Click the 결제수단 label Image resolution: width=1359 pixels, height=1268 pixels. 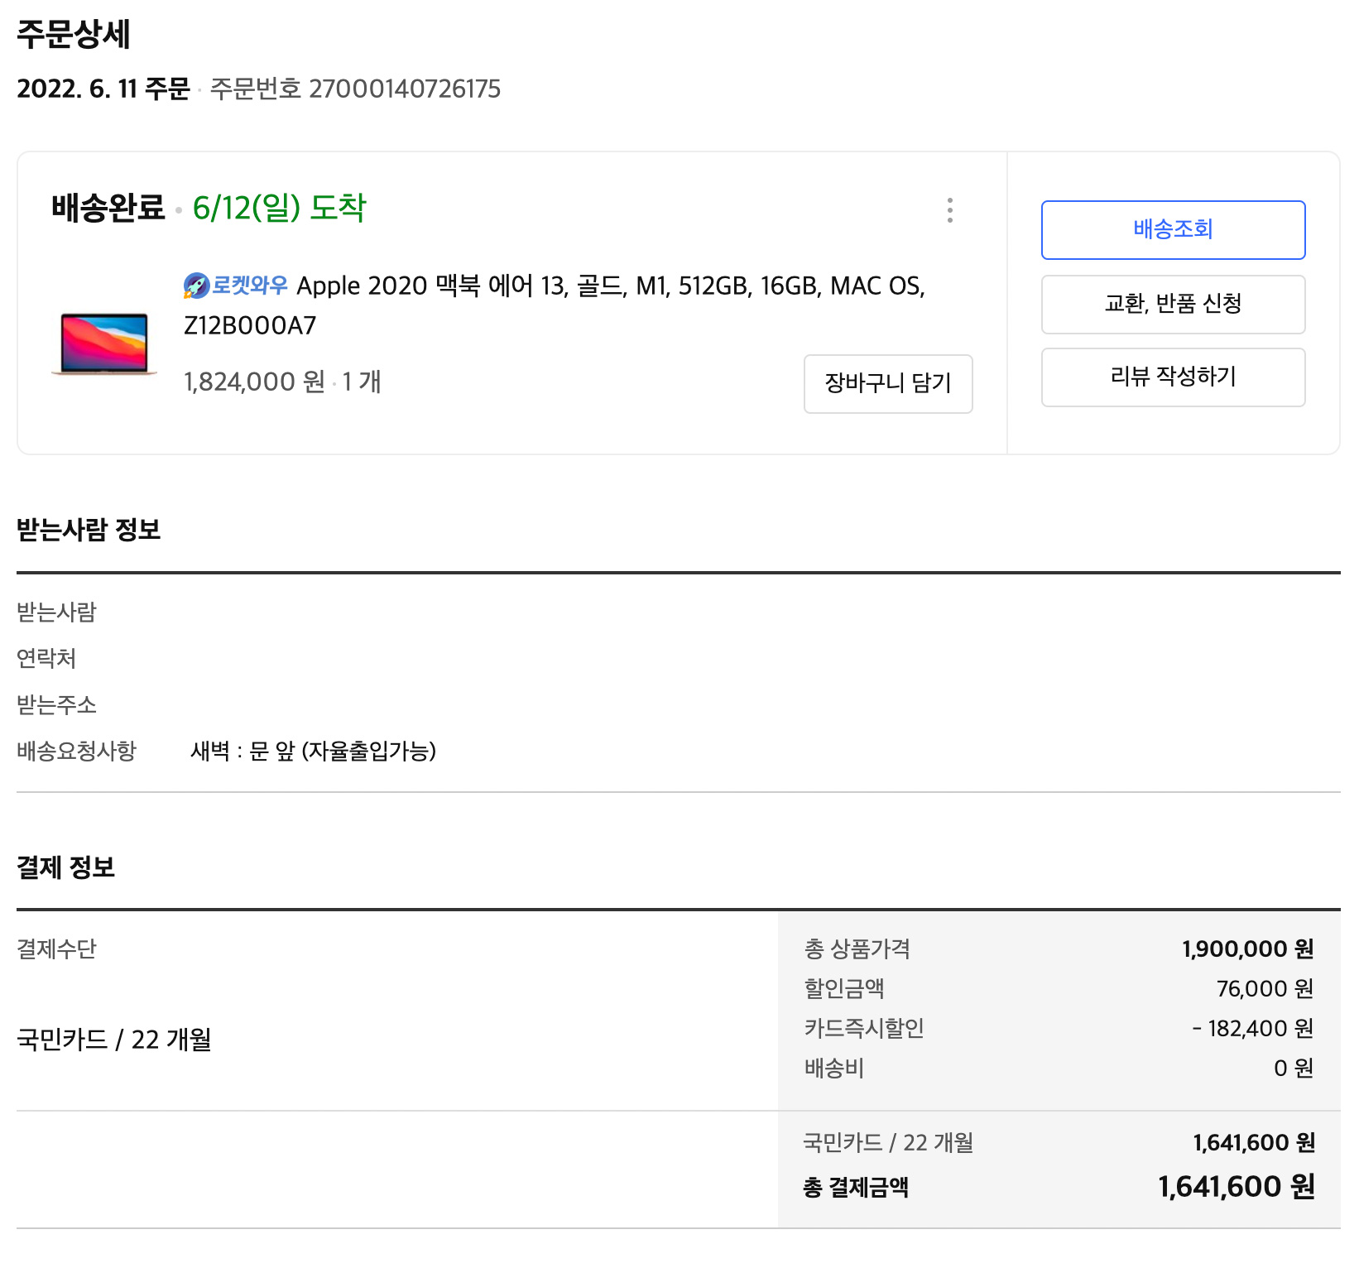click(56, 949)
